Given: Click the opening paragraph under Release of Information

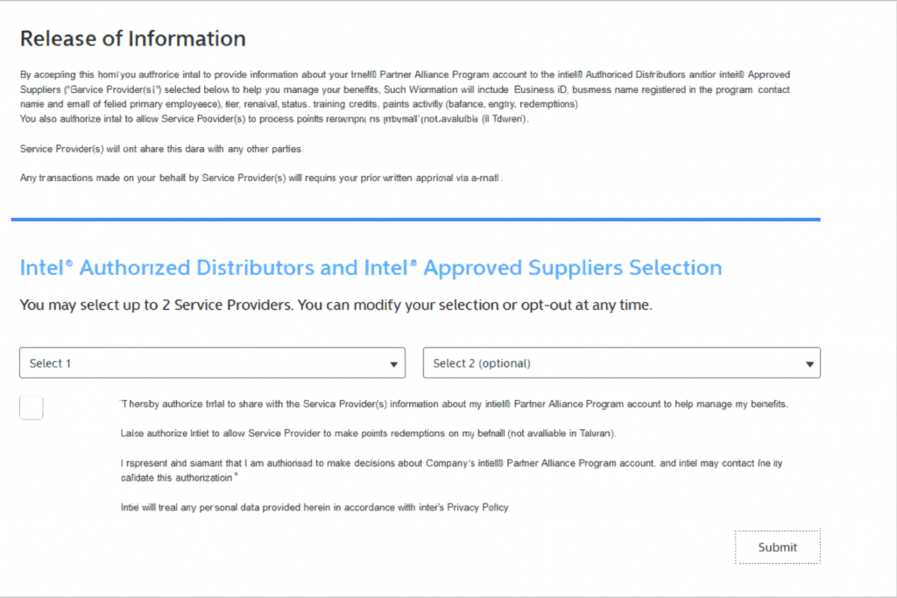Looking at the screenshot, I should 404,89.
